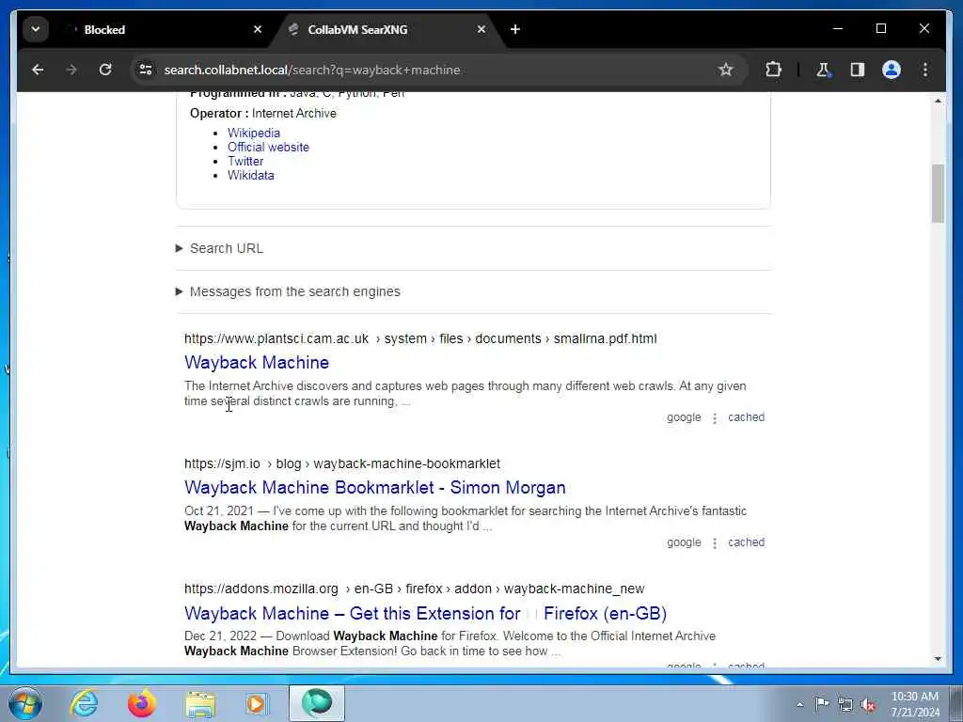Open the Wikipedia link in infobox
Viewport: 963px width, 722px height.
(254, 133)
